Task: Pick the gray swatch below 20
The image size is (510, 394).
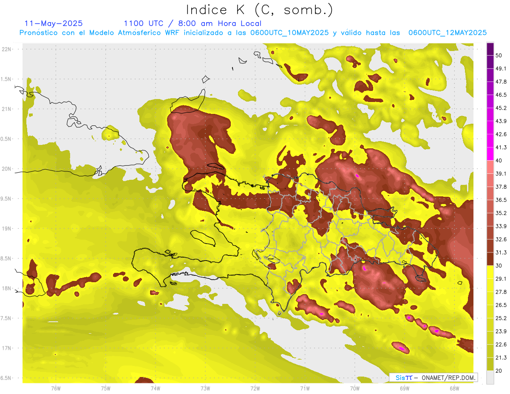Action: [490, 377]
